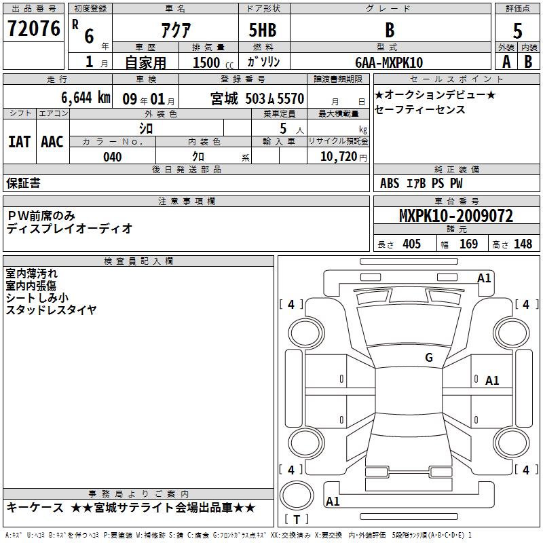
Task: Click the A1 mark beside the right door
Action: (492, 381)
